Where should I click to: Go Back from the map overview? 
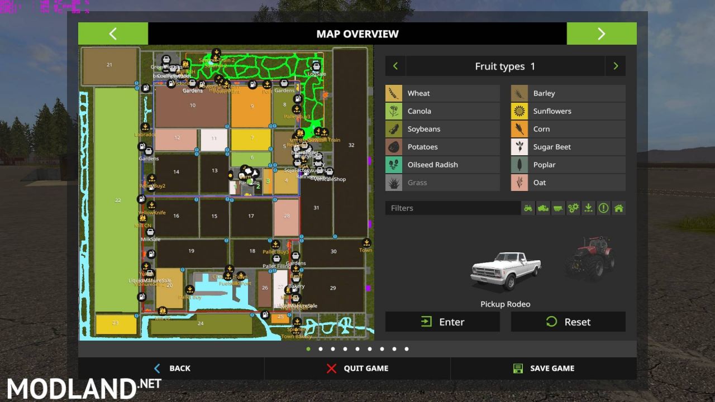pyautogui.click(x=171, y=368)
